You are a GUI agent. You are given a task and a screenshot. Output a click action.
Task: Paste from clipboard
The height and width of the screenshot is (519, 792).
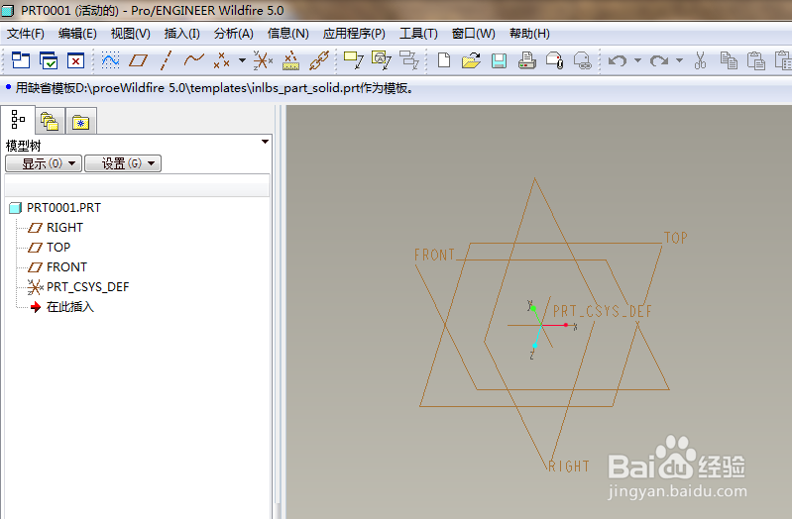pyautogui.click(x=756, y=60)
